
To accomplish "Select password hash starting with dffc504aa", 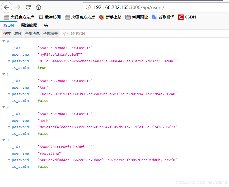I will coord(107,61).
